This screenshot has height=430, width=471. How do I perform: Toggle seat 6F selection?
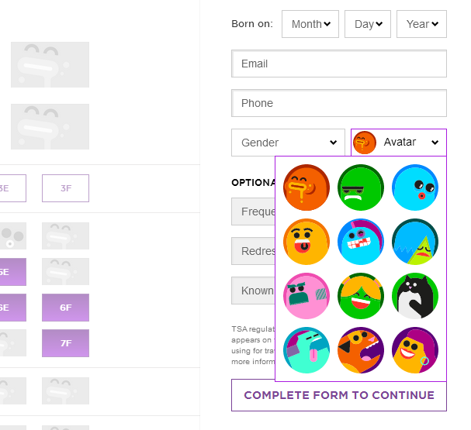(x=65, y=308)
